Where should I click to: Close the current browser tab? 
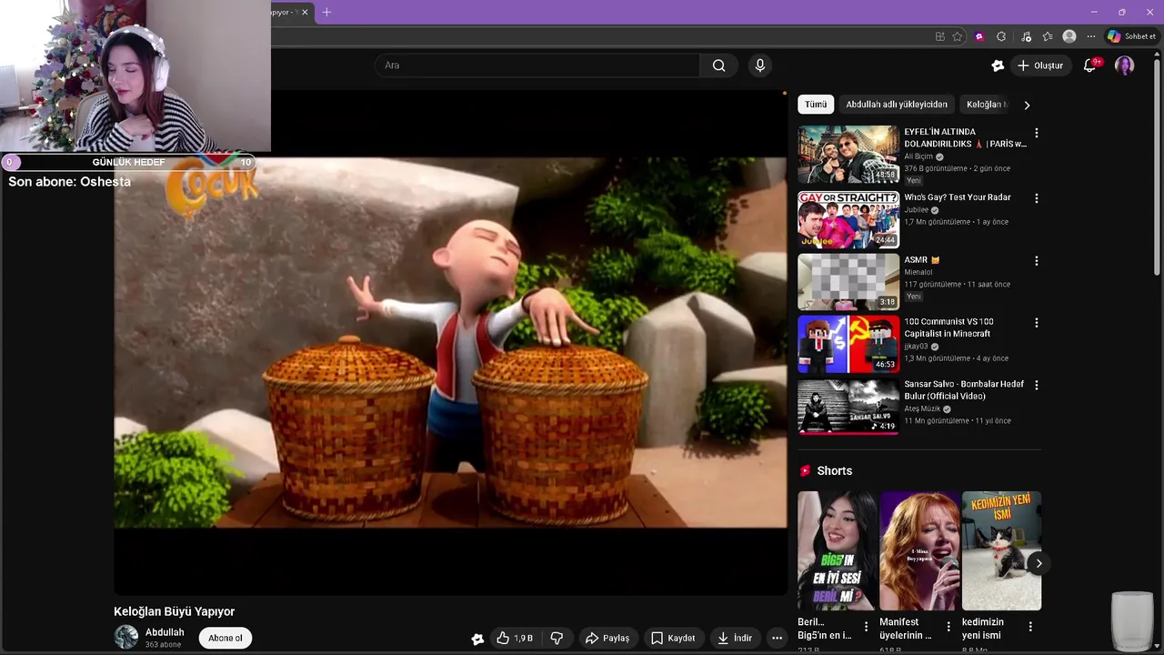click(305, 12)
